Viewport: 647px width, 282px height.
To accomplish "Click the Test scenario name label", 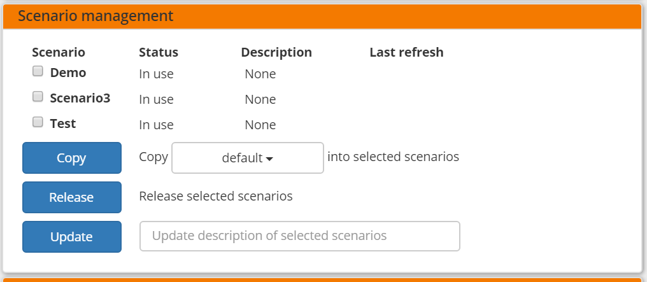I will (63, 123).
